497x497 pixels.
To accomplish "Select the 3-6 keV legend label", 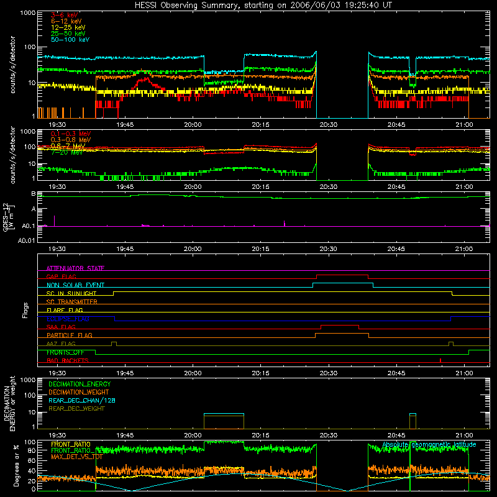I will 65,15.
